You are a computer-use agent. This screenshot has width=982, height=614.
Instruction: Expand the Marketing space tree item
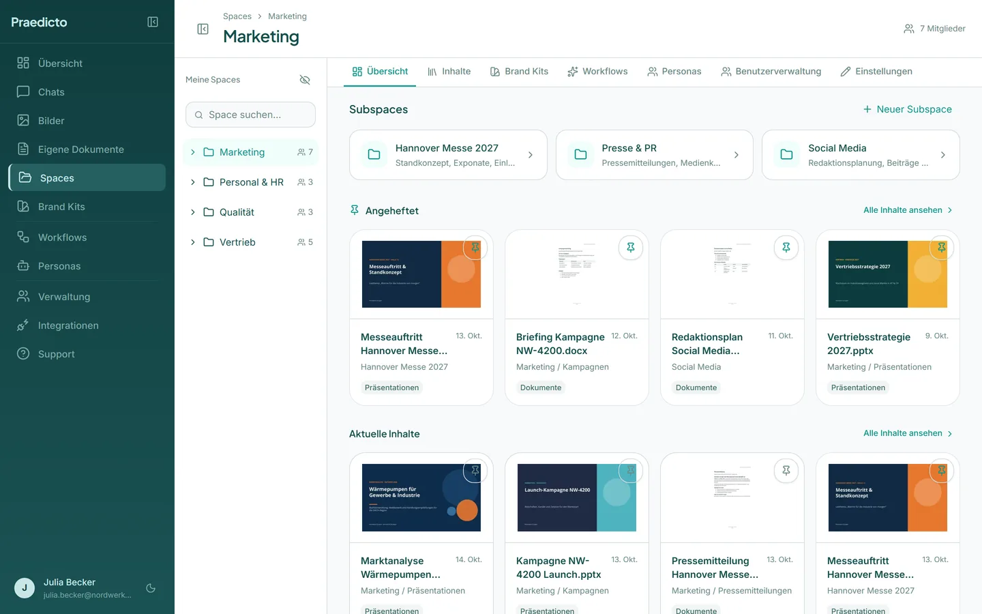(193, 152)
